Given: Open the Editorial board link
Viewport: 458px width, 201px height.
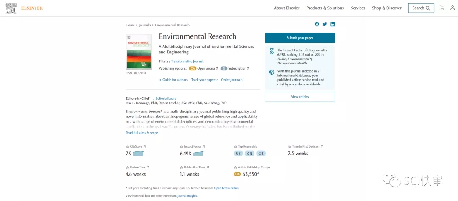Looking at the screenshot, I should pyautogui.click(x=166, y=98).
